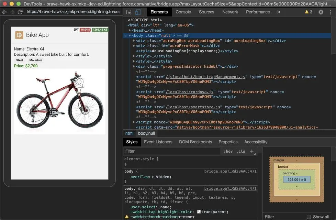Open bridge.app source link for body rule

231,171
